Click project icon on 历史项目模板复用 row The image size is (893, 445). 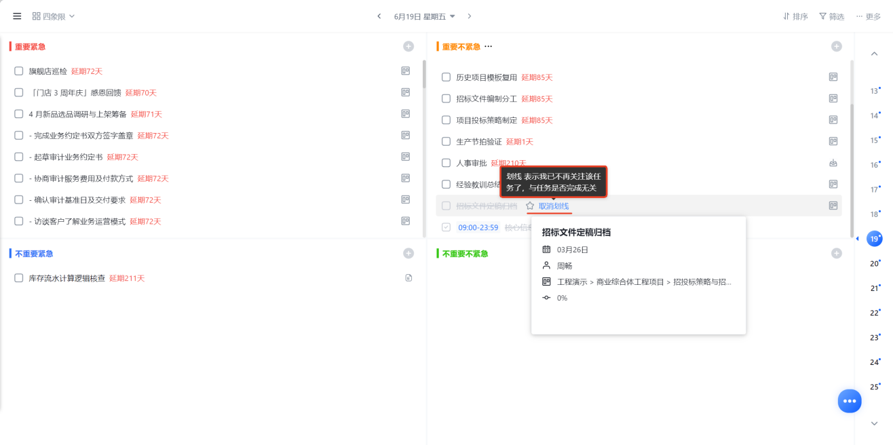[833, 77]
